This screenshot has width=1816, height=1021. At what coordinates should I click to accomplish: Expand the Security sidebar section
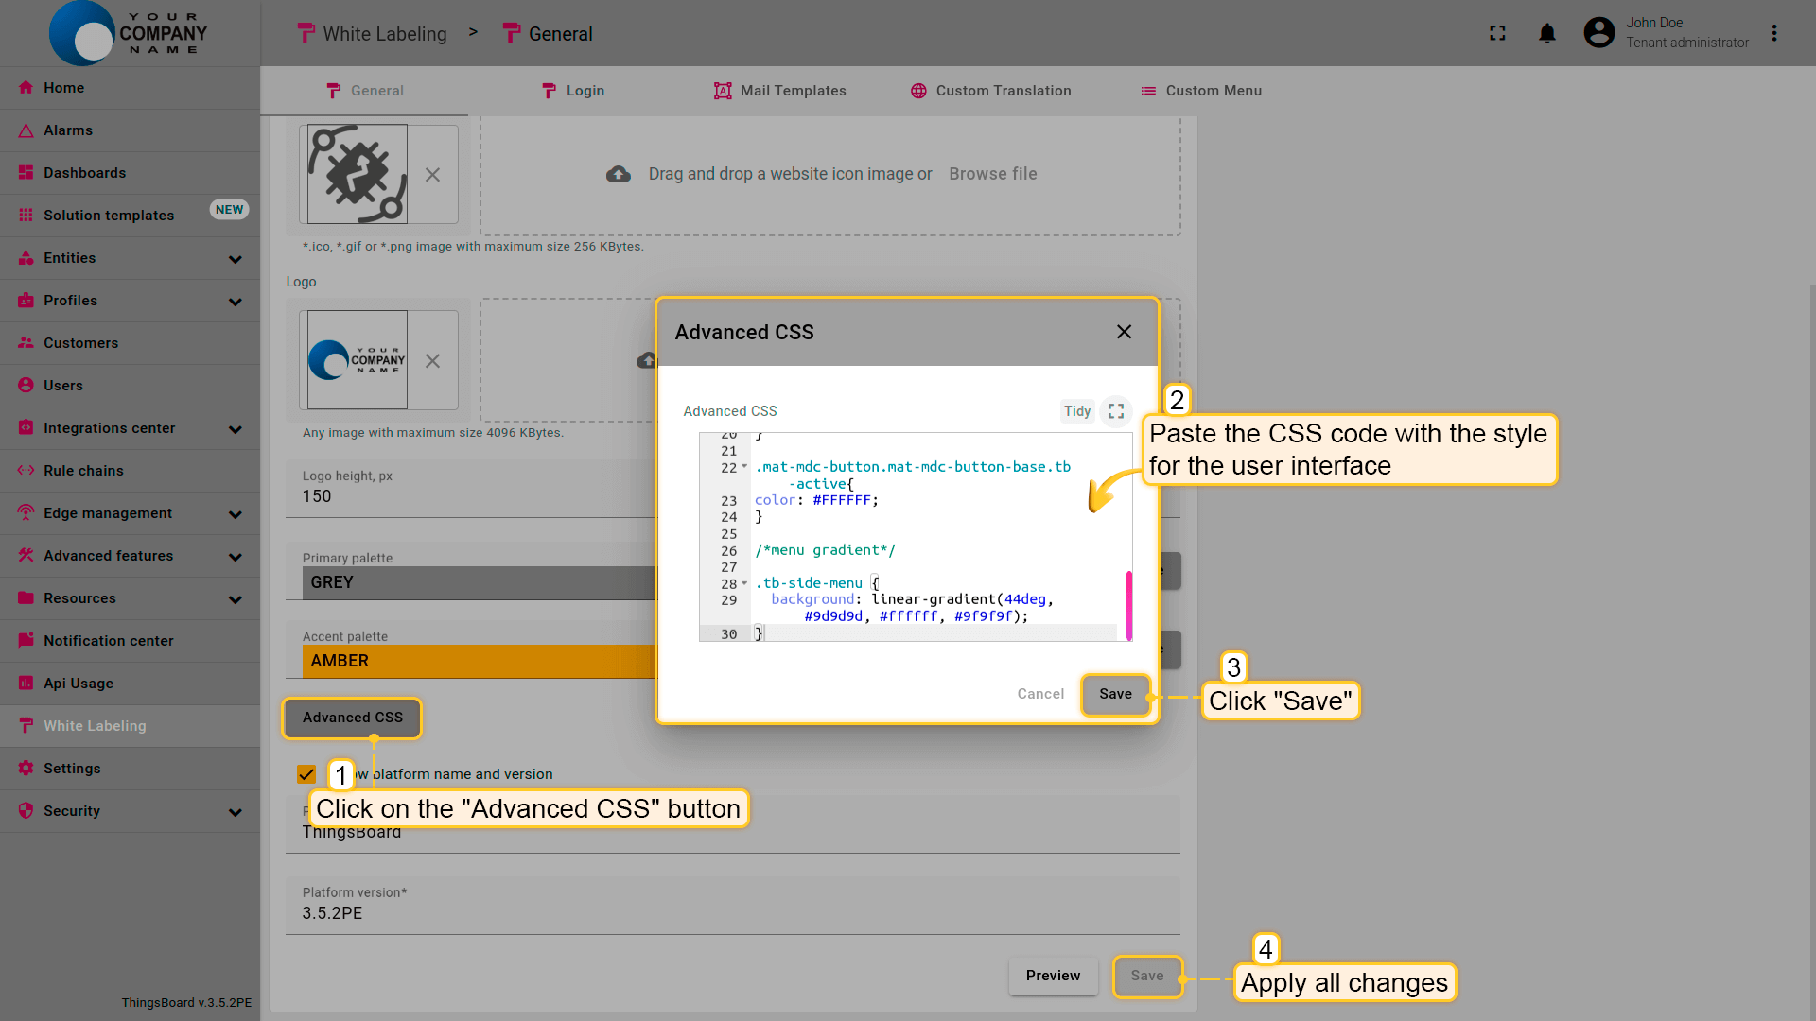[x=236, y=812]
